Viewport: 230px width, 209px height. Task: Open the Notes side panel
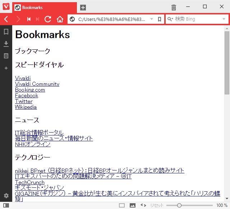[6, 56]
